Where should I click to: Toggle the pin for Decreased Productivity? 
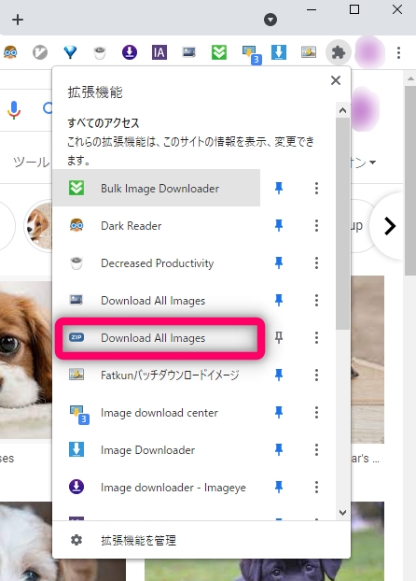click(x=279, y=262)
